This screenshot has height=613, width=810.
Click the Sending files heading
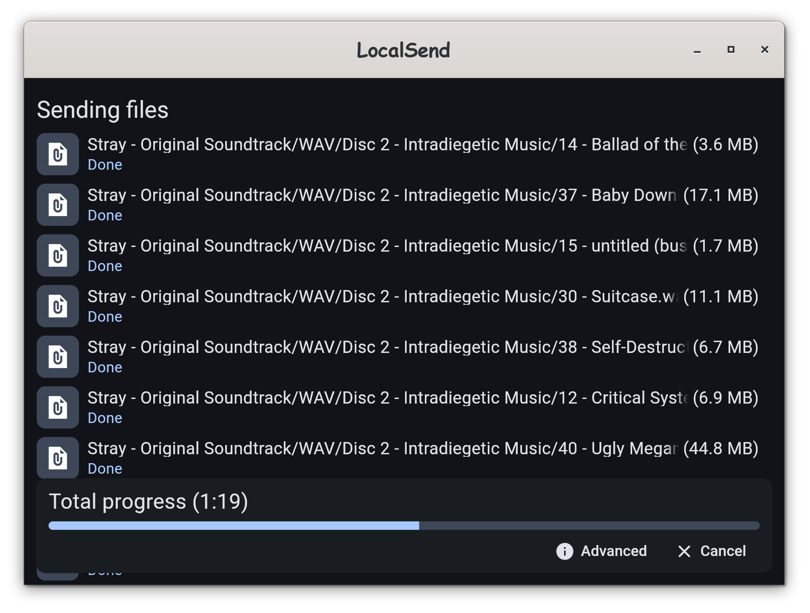(103, 110)
